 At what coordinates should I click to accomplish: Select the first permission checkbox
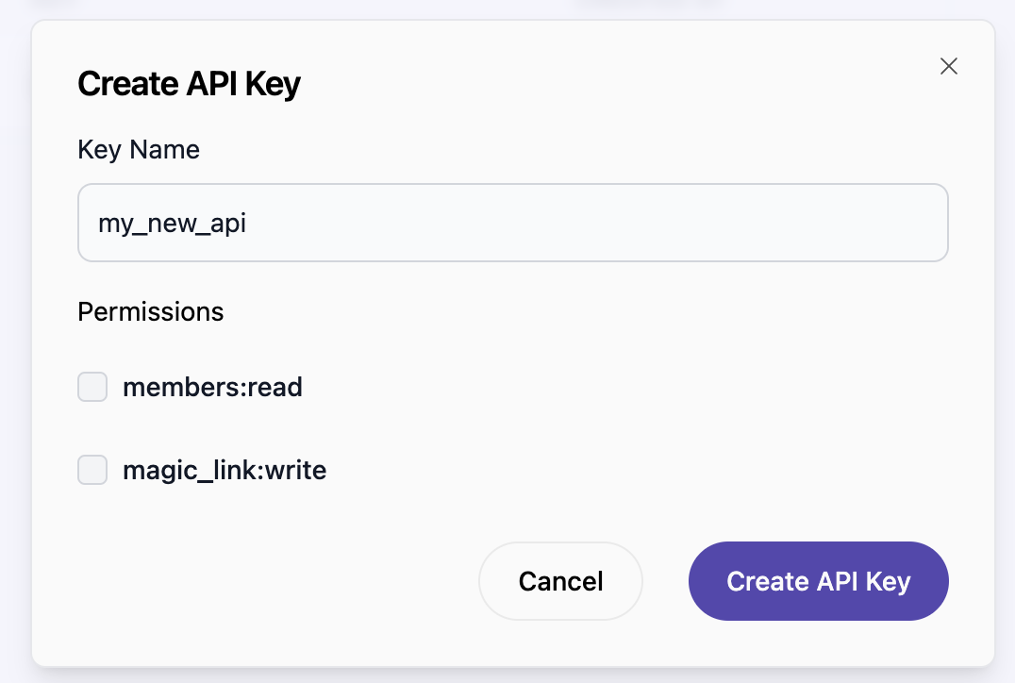point(92,387)
